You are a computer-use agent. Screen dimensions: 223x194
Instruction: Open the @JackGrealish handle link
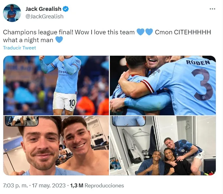pyautogui.click(x=45, y=17)
